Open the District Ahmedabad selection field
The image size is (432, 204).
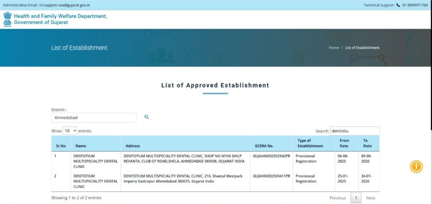click(94, 118)
